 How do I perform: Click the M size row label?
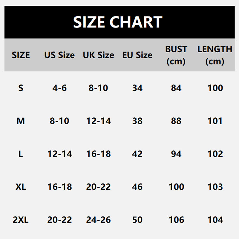pyautogui.click(x=21, y=121)
